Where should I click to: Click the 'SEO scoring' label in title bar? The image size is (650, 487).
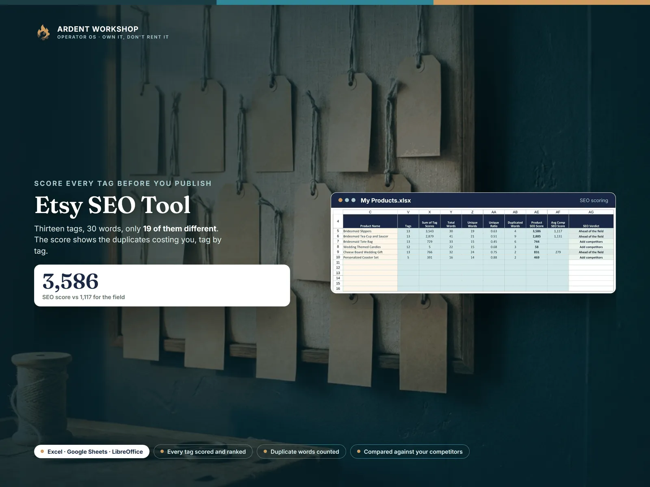594,200
